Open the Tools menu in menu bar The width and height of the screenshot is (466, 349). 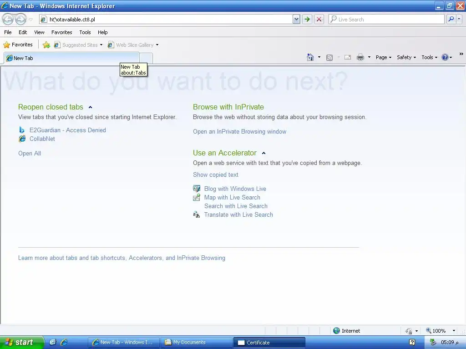(x=85, y=32)
